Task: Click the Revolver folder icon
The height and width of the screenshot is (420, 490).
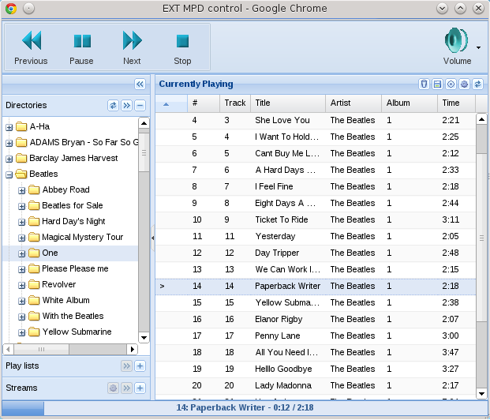Action: (x=34, y=284)
